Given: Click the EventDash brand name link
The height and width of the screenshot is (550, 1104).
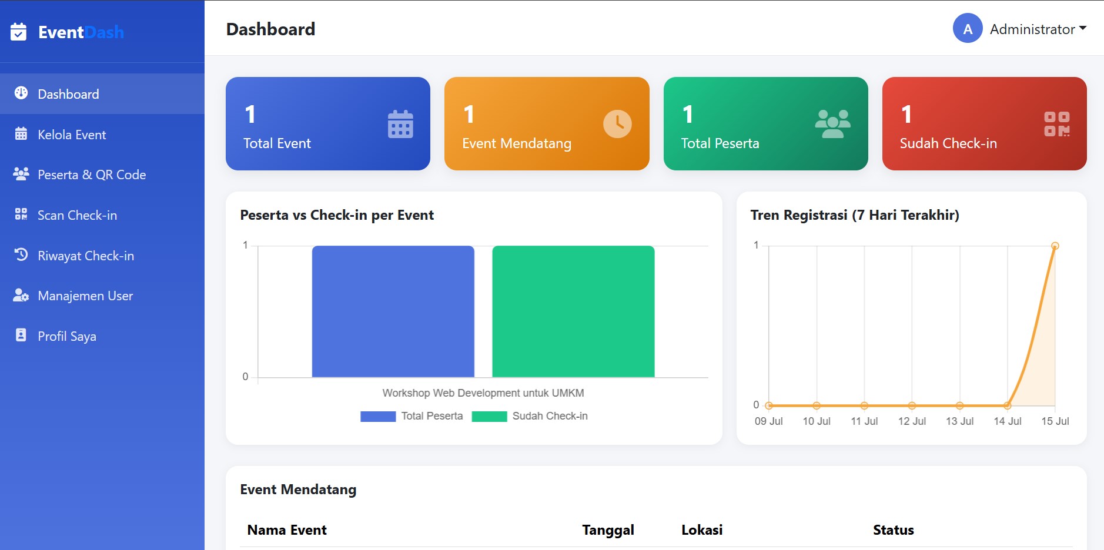Looking at the screenshot, I should pyautogui.click(x=81, y=32).
